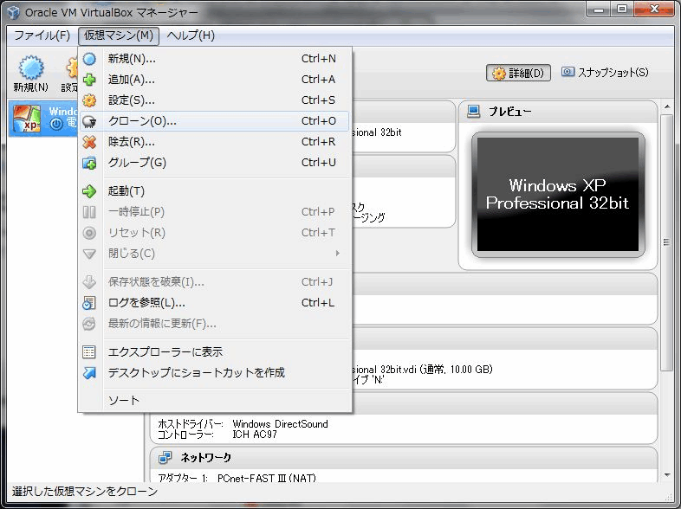Click the sheep Clone icon in menu

pos(89,121)
